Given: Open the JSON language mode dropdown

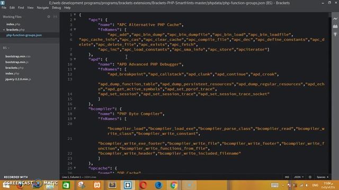Looking at the screenshot, I should 299,177.
